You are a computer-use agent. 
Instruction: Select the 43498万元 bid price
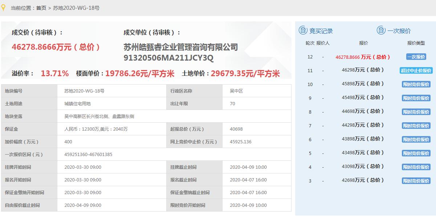pos(363,153)
